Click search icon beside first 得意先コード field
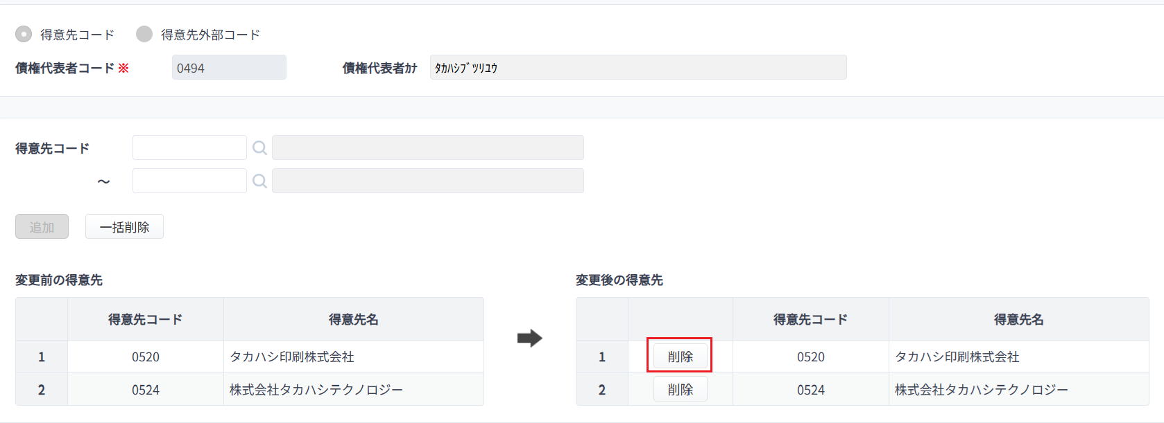The width and height of the screenshot is (1164, 423). click(259, 147)
